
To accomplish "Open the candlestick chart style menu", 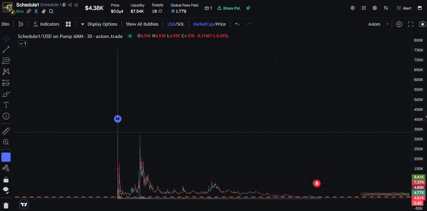I will [x=21, y=24].
